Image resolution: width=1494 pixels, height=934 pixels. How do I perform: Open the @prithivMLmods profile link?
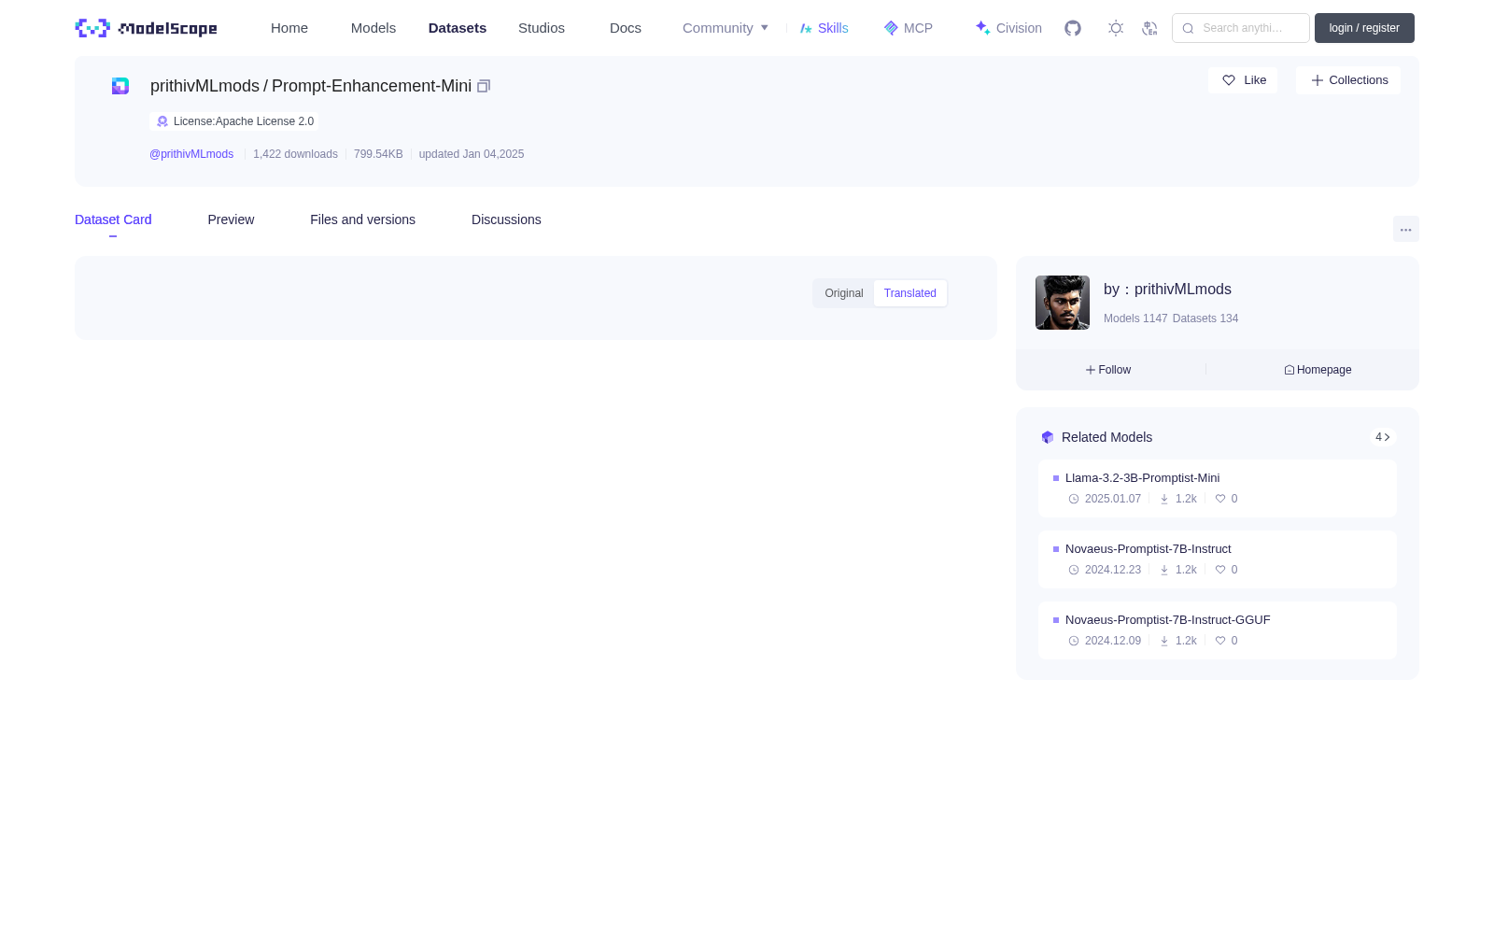[191, 154]
